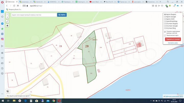Click the print map icon
This screenshot has width=184, height=103.
[x=7, y=25]
